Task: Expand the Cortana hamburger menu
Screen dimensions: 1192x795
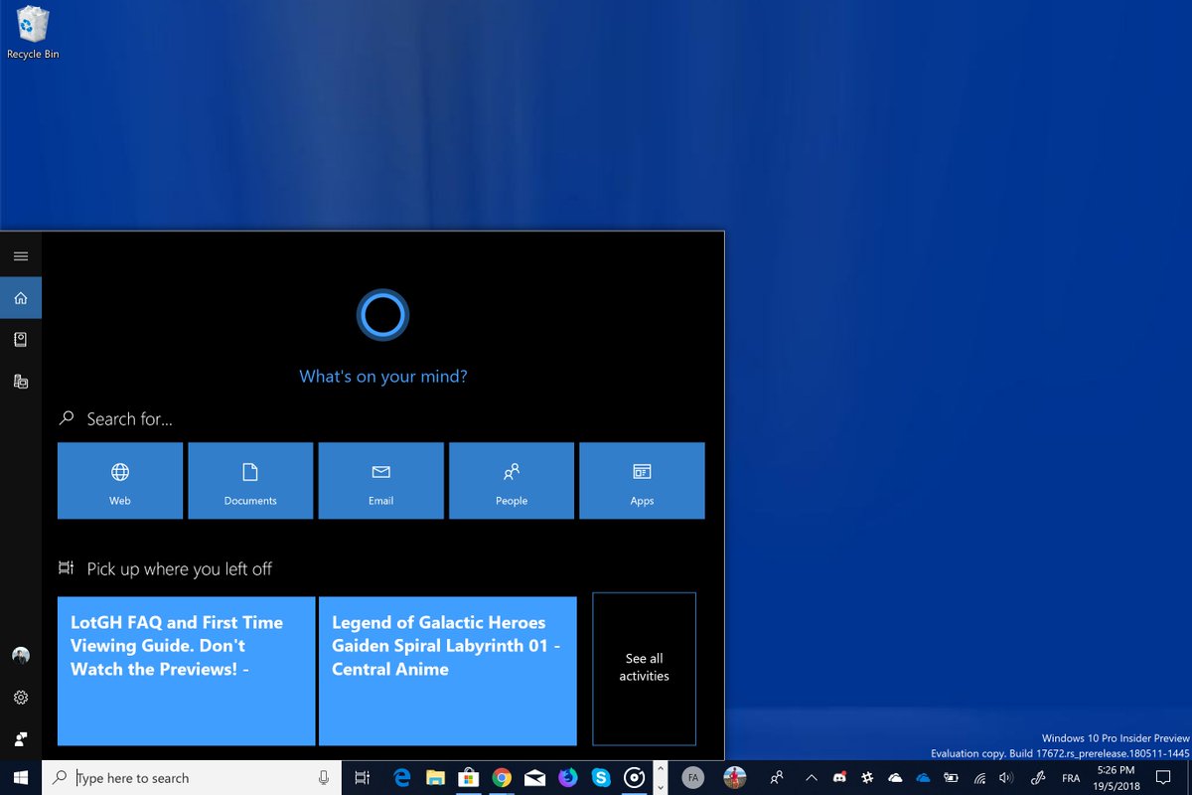Action: (x=21, y=256)
